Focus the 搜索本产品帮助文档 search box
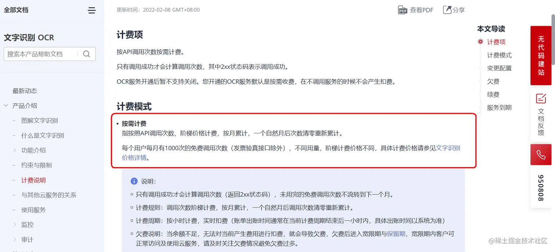555x252 pixels. (x=41, y=54)
